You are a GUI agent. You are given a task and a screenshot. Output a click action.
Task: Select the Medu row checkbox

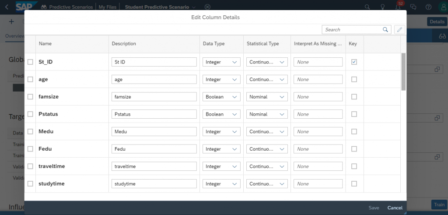[x=30, y=131]
